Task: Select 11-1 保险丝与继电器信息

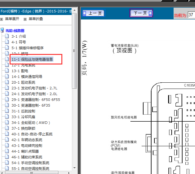Action: click(32, 59)
